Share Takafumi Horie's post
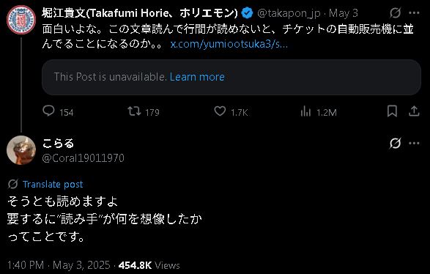 414,111
